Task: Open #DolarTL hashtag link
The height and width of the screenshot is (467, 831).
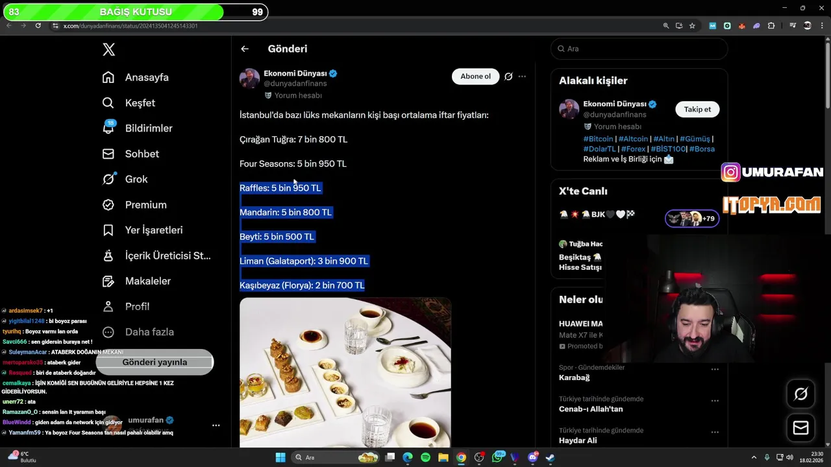Action: tap(599, 149)
